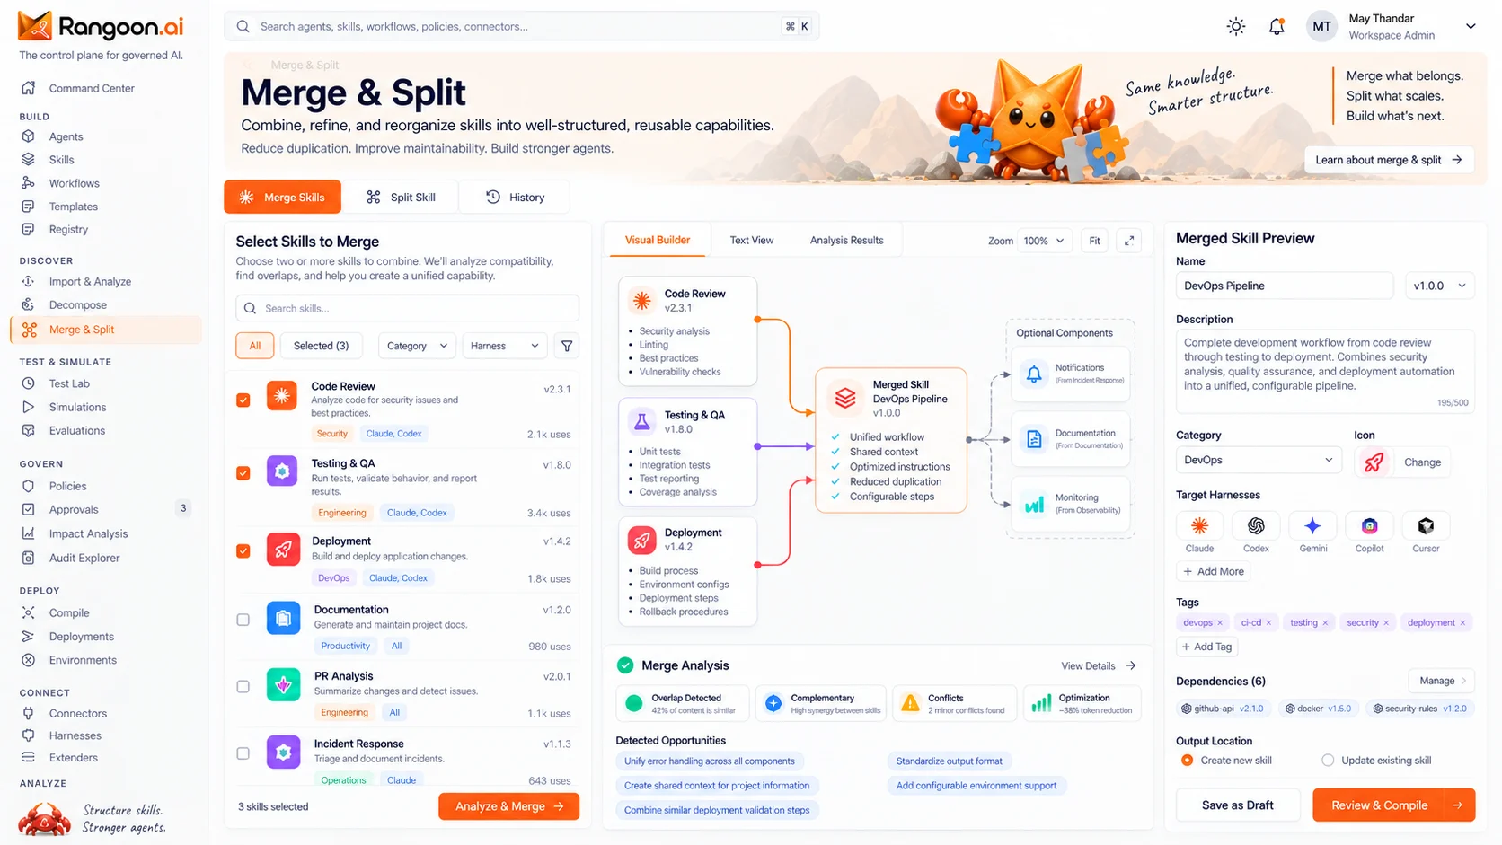
Task: Click the Notifications optional component bell
Action: coord(1034,374)
